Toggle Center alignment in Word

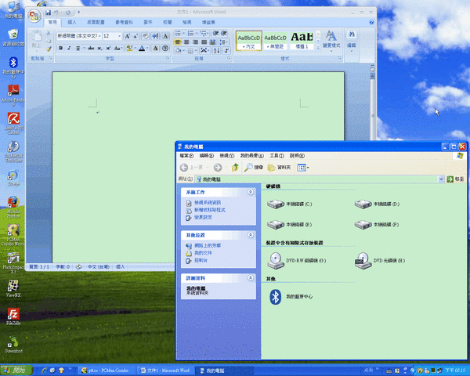click(x=186, y=42)
